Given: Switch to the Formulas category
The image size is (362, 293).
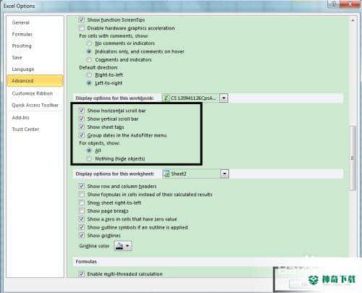Looking at the screenshot, I should click(22, 34).
